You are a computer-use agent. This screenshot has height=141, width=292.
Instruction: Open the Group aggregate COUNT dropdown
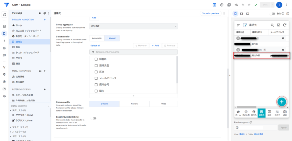click(133, 26)
